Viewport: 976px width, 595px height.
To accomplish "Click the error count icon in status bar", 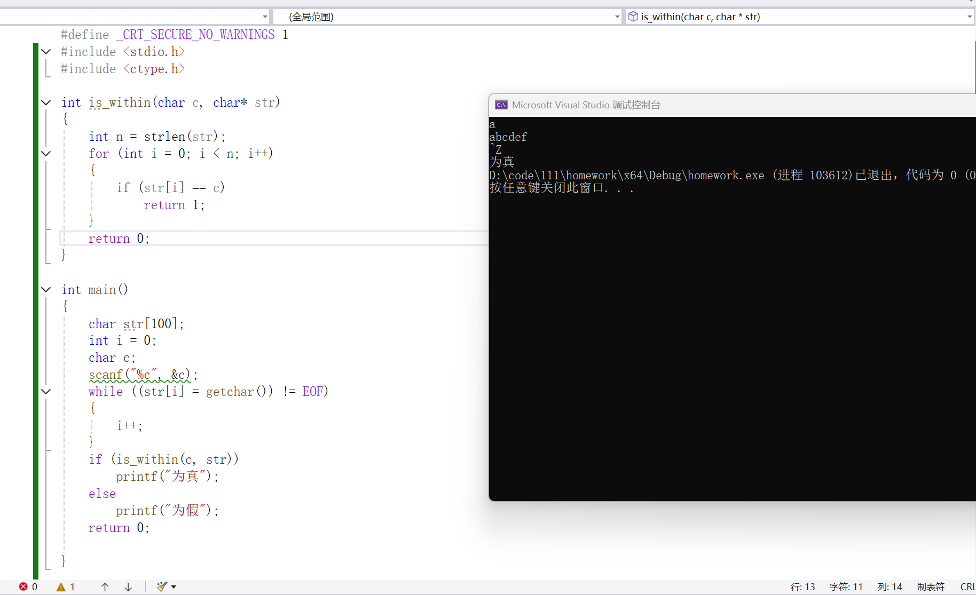I will (23, 586).
